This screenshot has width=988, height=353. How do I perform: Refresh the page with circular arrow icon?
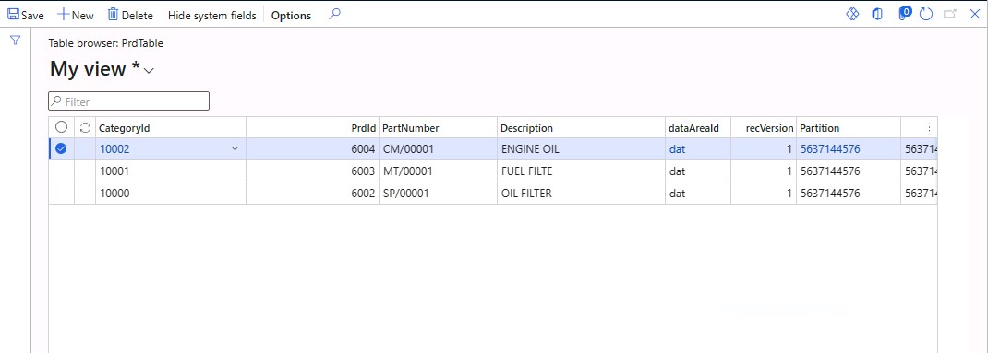925,14
